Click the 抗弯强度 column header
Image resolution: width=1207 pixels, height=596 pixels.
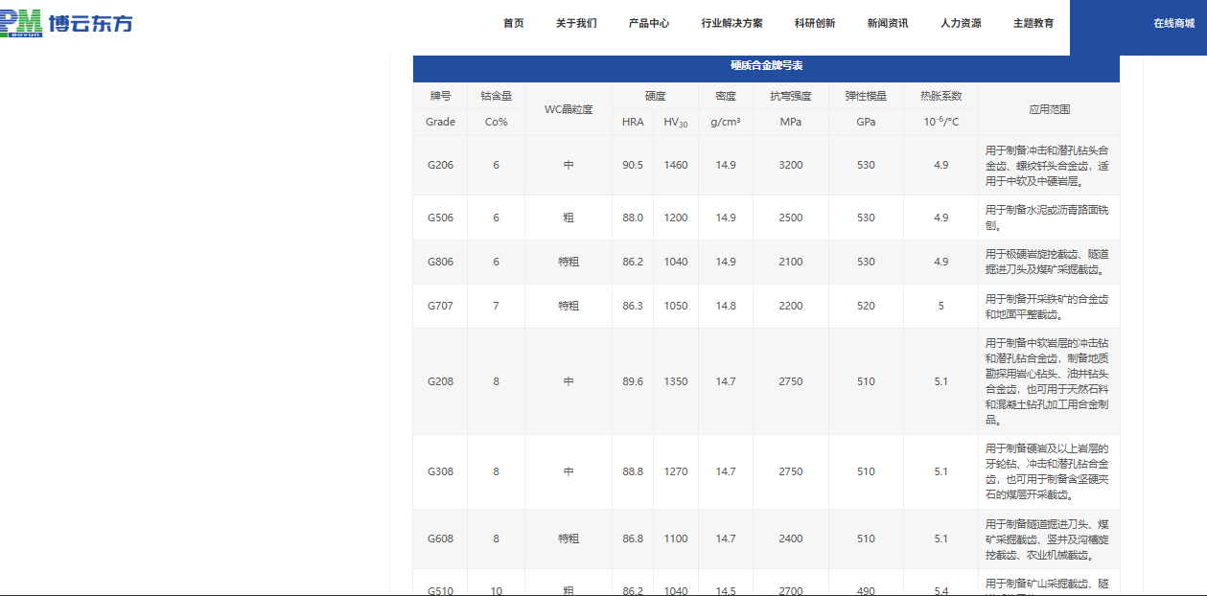(x=791, y=96)
